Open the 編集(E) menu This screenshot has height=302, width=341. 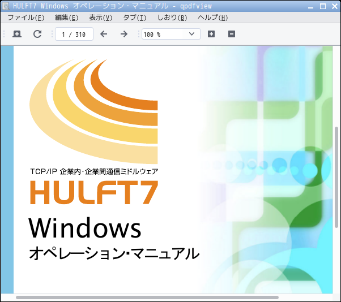[x=66, y=18]
